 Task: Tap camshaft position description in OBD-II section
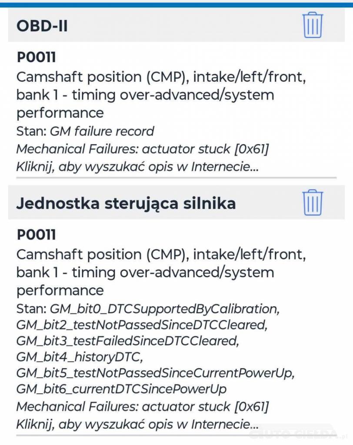(x=145, y=95)
